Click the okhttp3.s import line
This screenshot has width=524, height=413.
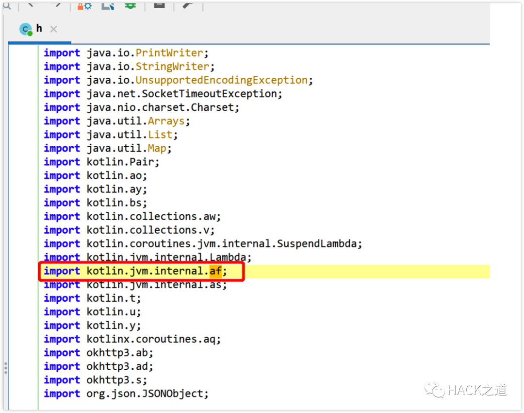click(x=96, y=380)
